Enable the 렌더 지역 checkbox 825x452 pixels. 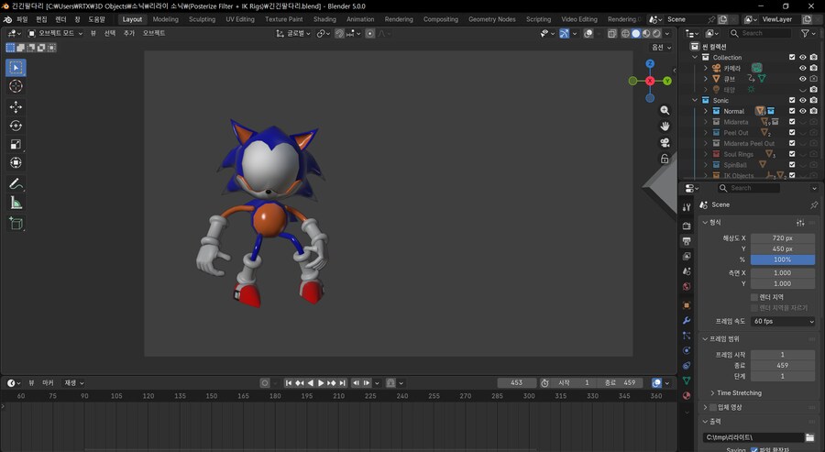(754, 297)
